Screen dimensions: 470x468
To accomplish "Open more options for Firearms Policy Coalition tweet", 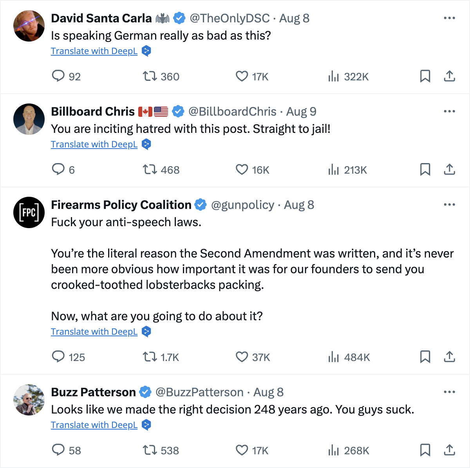I will (x=449, y=205).
